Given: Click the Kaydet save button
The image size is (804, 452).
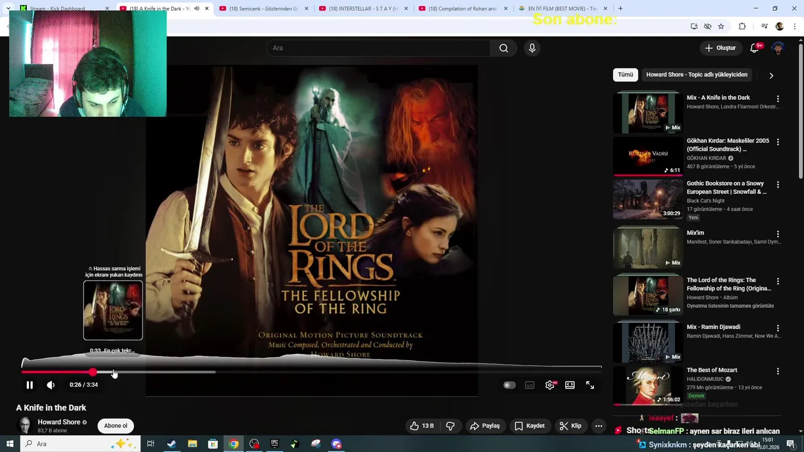Looking at the screenshot, I should 530,426.
